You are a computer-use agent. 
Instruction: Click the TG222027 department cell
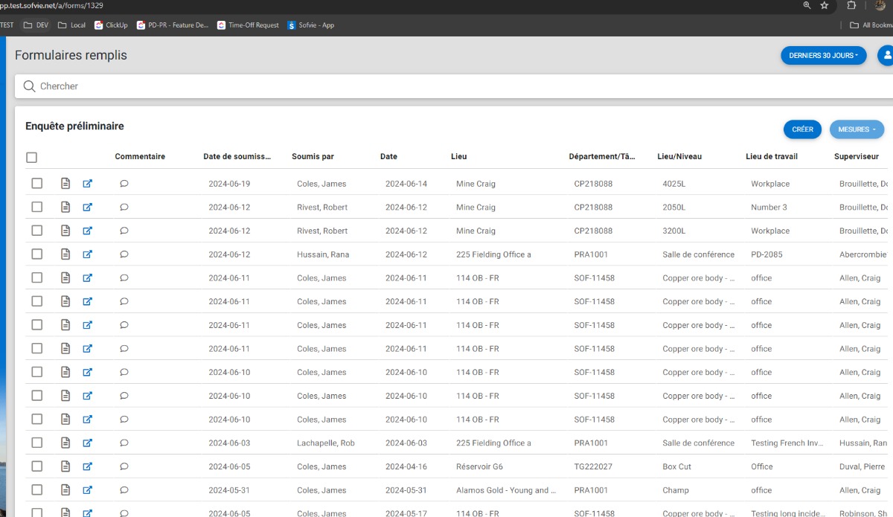593,466
